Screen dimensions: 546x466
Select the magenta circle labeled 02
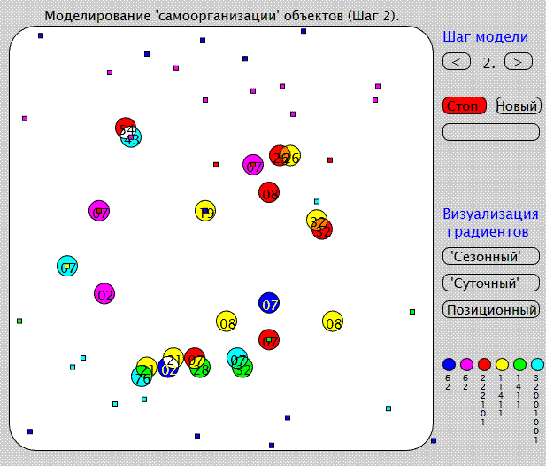[x=104, y=294]
